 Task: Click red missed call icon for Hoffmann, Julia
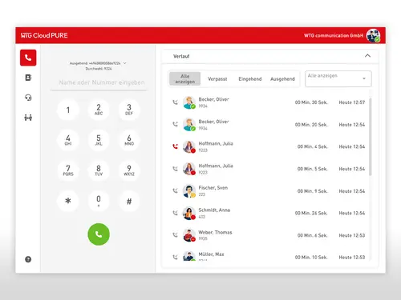[175, 146]
